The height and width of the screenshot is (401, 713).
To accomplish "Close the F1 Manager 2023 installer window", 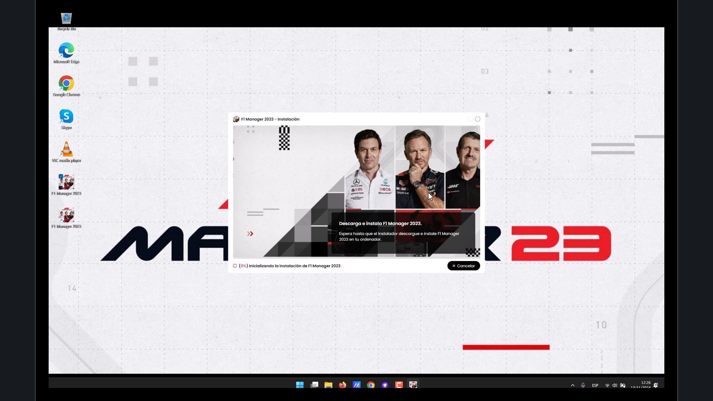I will point(478,119).
